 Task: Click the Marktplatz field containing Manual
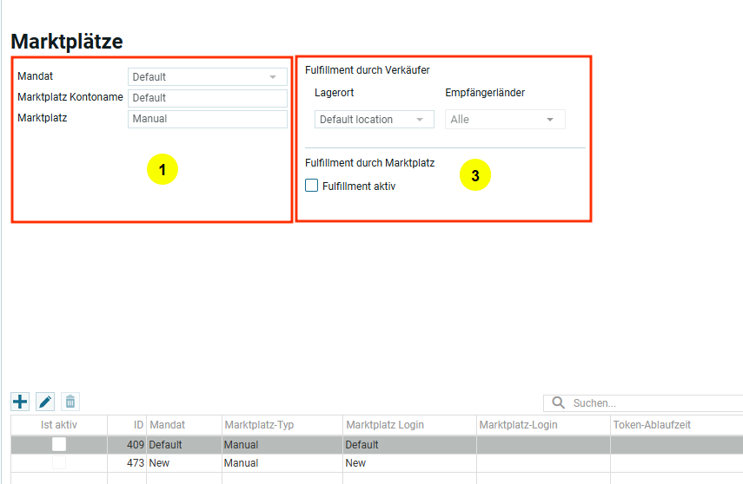pyautogui.click(x=207, y=119)
